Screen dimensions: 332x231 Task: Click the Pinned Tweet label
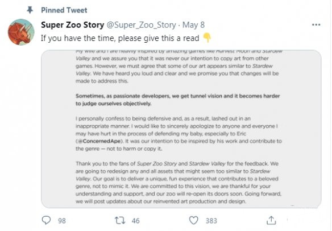point(64,10)
